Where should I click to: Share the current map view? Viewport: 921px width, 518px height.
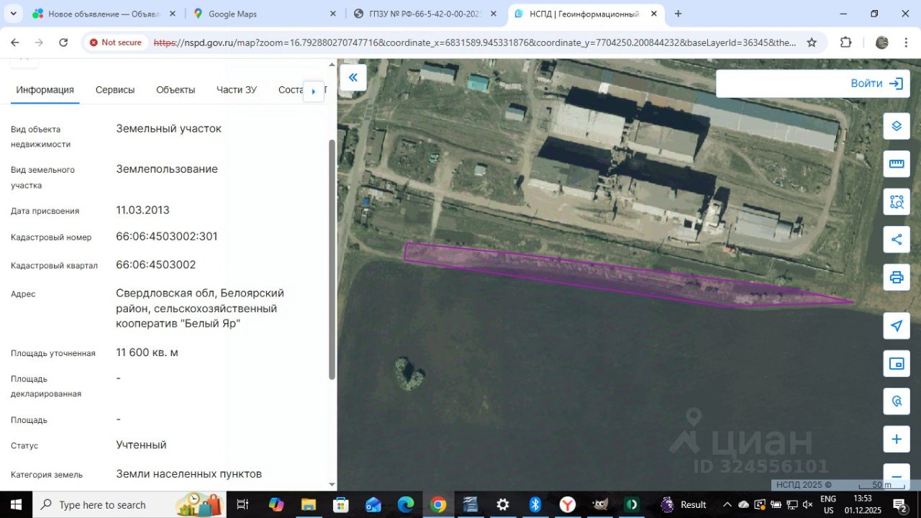click(897, 240)
